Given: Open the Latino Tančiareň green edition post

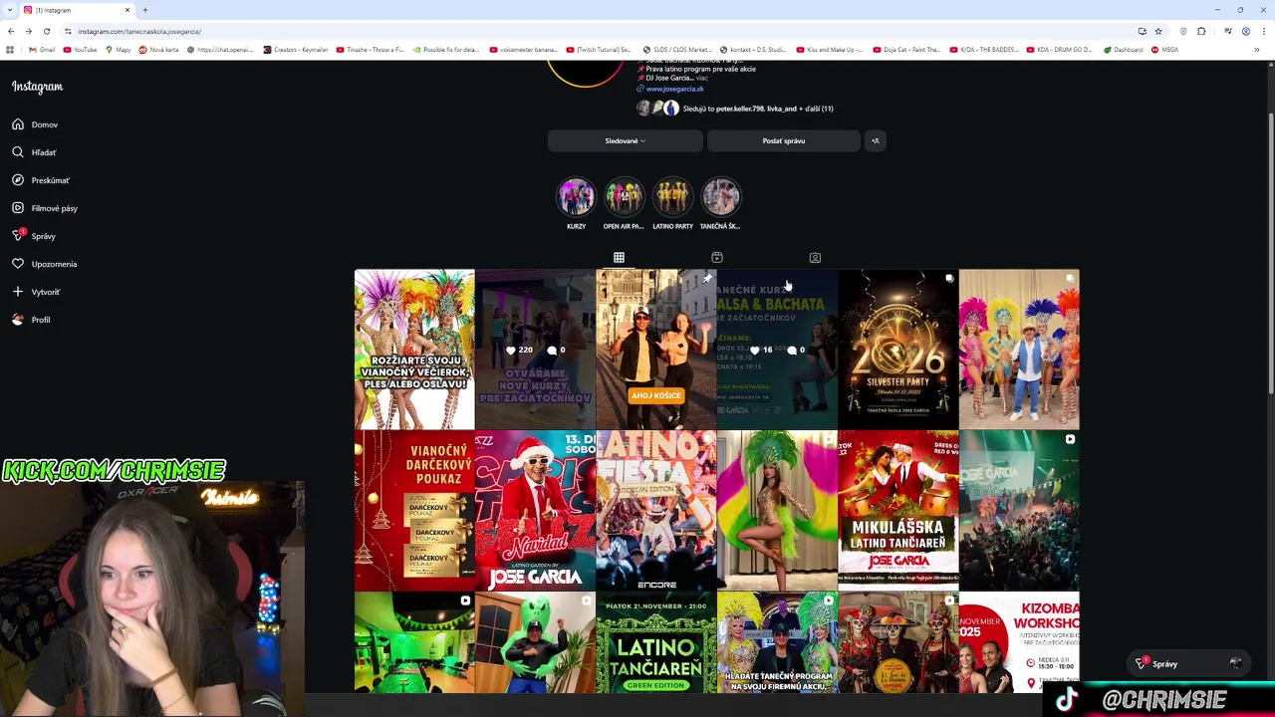Looking at the screenshot, I should click(655, 642).
